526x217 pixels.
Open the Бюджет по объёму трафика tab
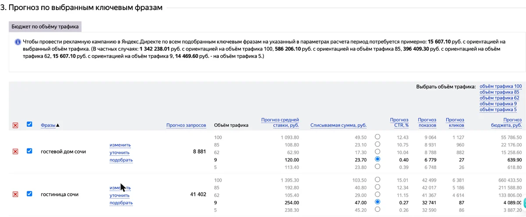coord(45,26)
